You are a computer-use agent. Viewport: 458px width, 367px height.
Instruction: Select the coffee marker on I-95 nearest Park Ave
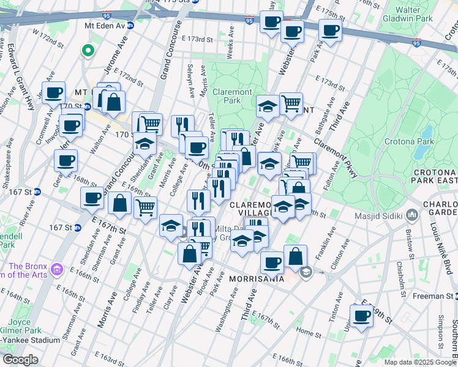[x=331, y=31]
